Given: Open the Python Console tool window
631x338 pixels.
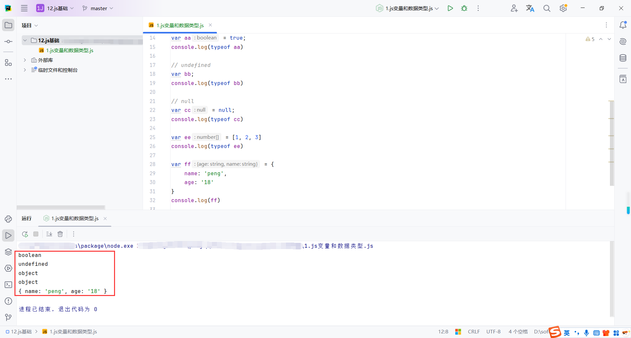Looking at the screenshot, I should (9, 219).
